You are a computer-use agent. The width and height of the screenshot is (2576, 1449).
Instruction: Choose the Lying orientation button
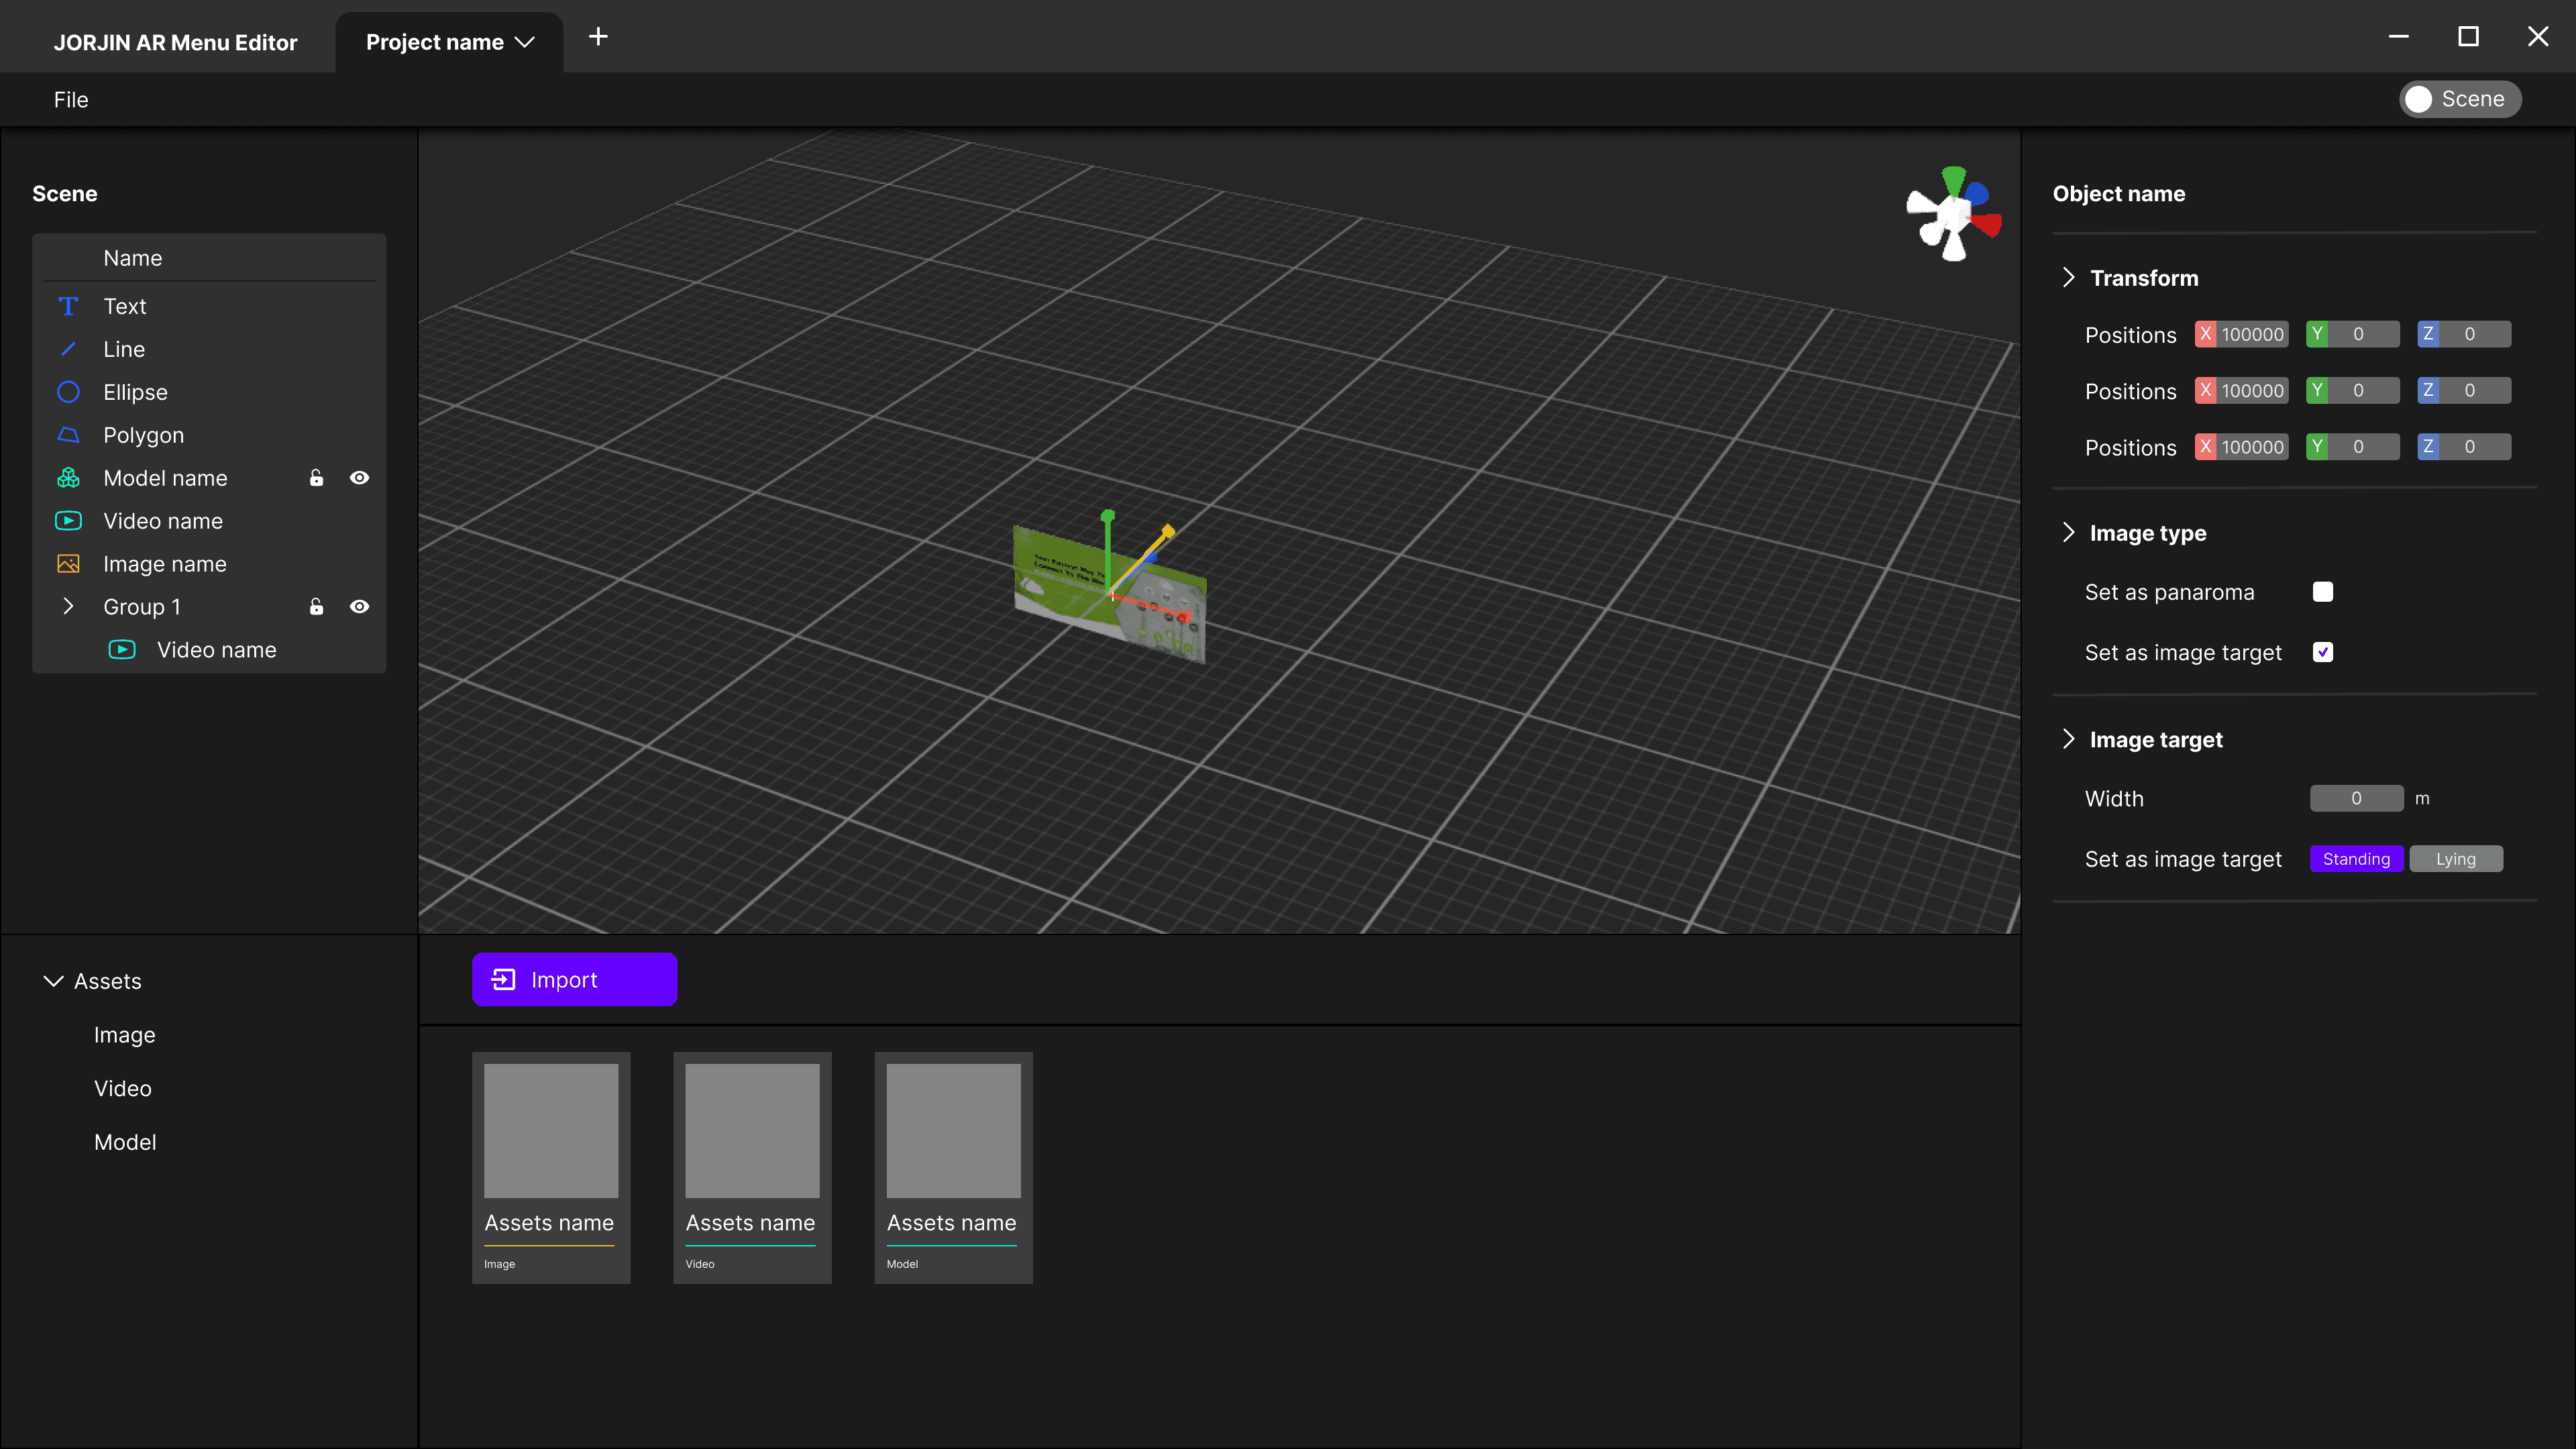point(2455,859)
